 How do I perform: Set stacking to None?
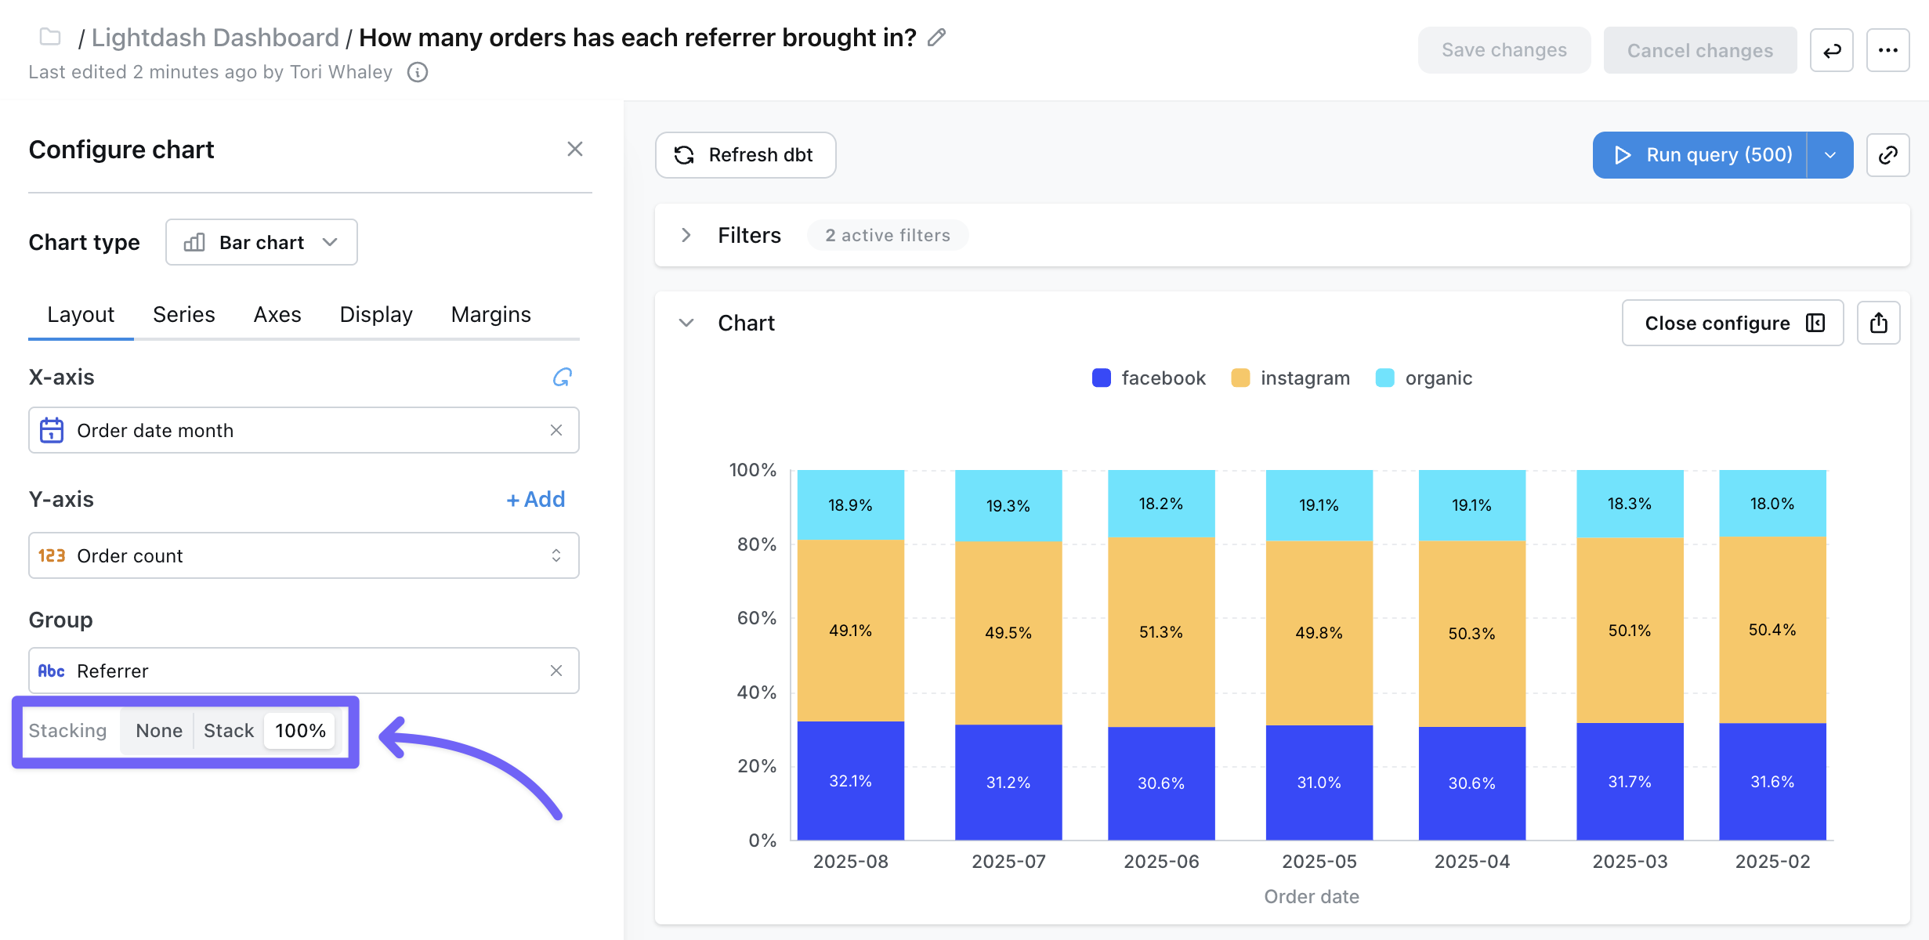pyautogui.click(x=159, y=731)
